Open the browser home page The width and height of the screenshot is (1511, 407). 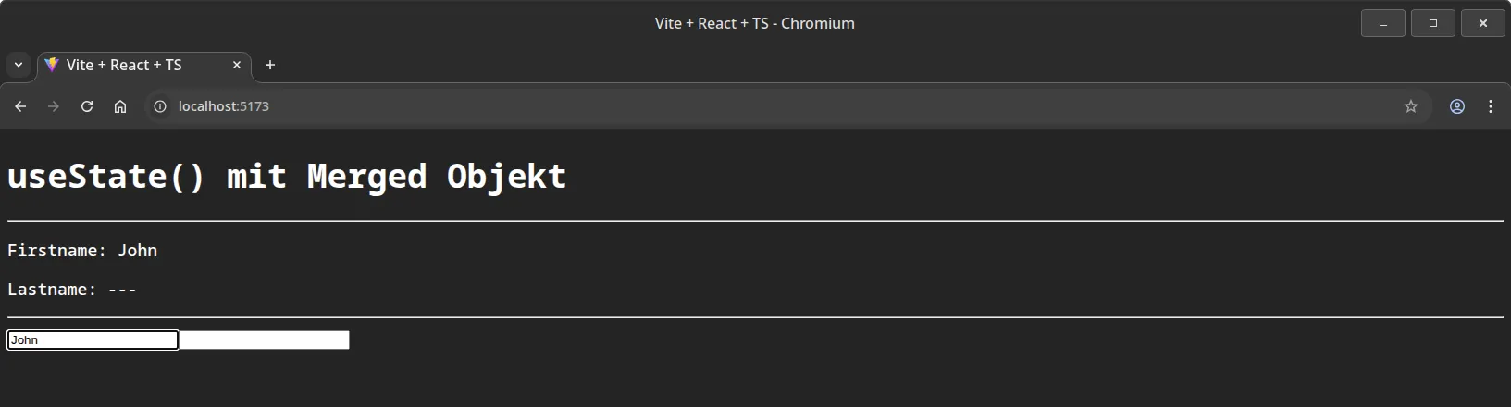(120, 106)
